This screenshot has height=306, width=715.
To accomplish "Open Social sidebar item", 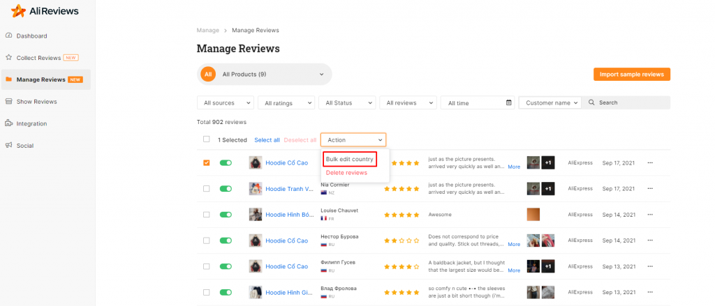I will click(x=24, y=146).
